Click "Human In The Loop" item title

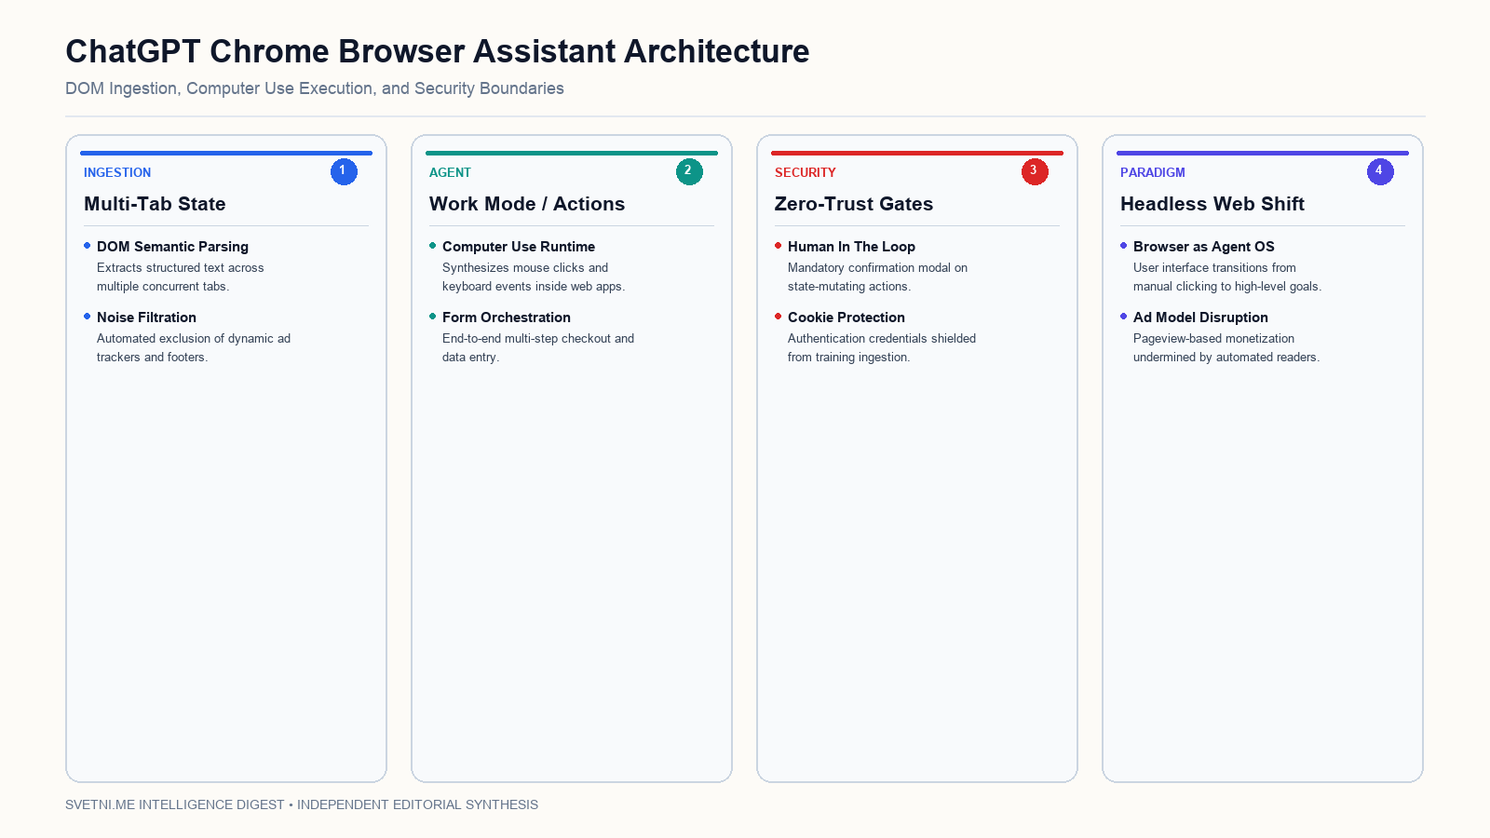(851, 247)
